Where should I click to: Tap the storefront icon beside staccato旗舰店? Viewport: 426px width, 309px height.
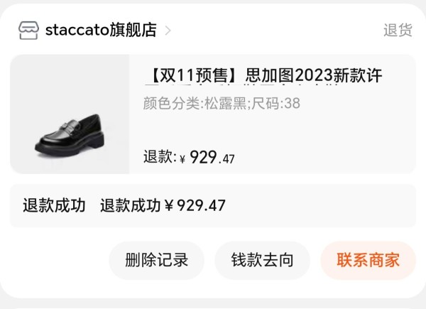[x=28, y=30]
